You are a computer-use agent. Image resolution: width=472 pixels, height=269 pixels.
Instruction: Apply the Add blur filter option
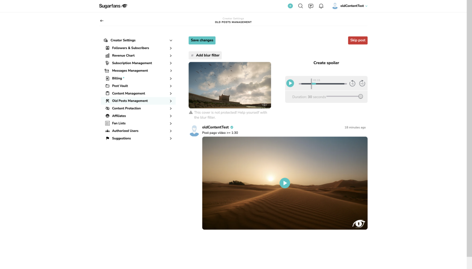(x=205, y=55)
